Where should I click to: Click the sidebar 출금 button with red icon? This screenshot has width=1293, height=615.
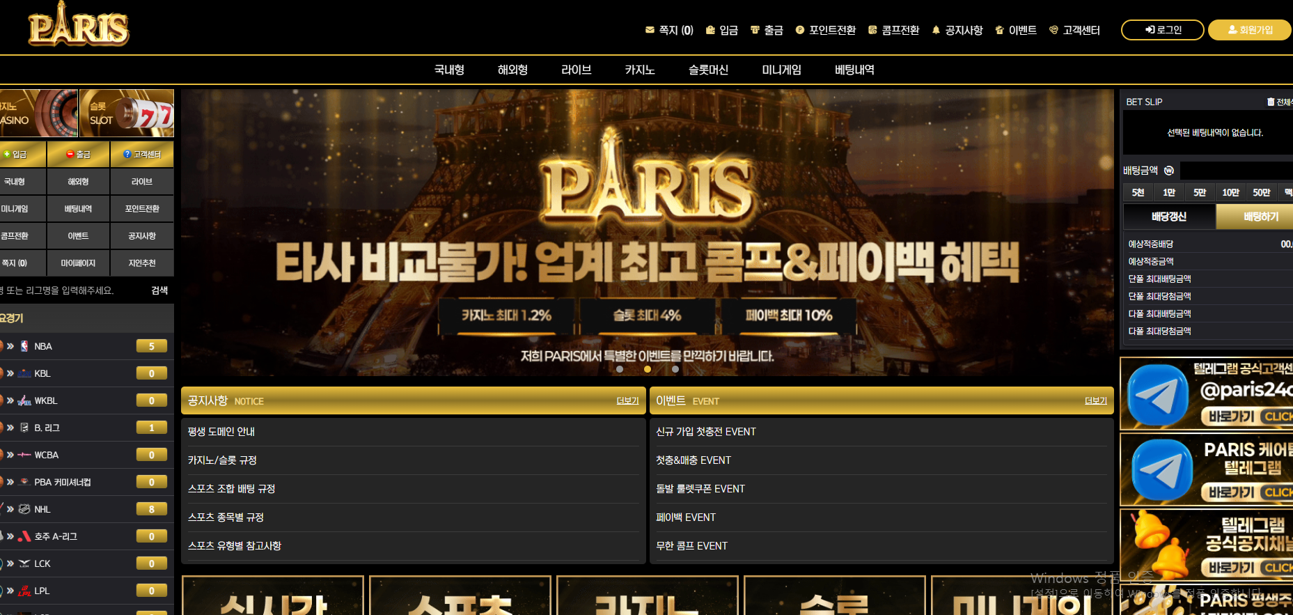pyautogui.click(x=78, y=154)
